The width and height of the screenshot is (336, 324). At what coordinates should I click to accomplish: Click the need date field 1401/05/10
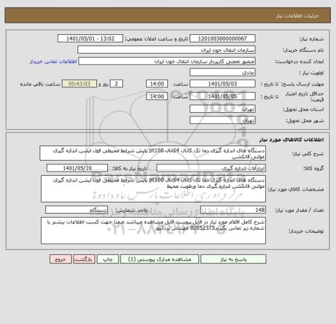77,168
